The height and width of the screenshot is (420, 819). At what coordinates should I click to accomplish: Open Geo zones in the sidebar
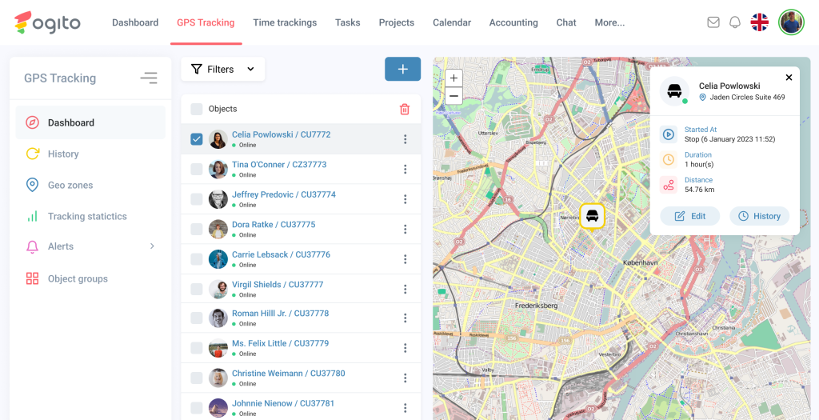pyautogui.click(x=70, y=185)
